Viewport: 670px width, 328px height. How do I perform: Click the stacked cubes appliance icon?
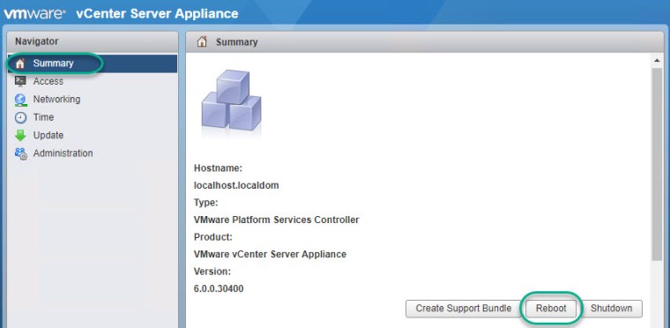point(231,101)
